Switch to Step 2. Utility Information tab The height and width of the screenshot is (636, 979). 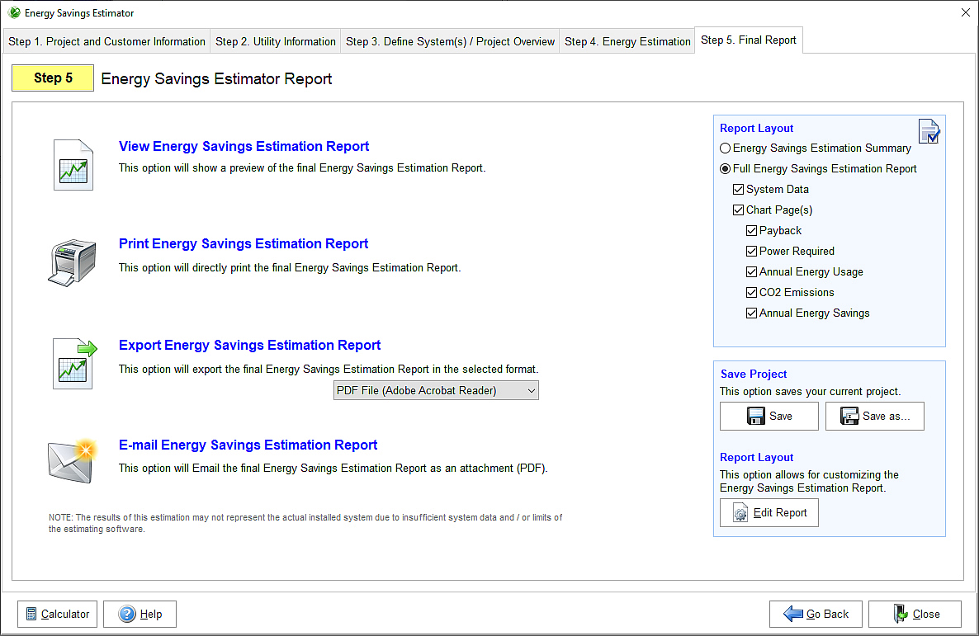276,41
